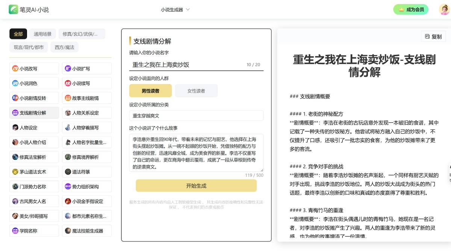Select the 故事主线剧情 tool
The height and width of the screenshot is (251, 451).
coord(87,98)
